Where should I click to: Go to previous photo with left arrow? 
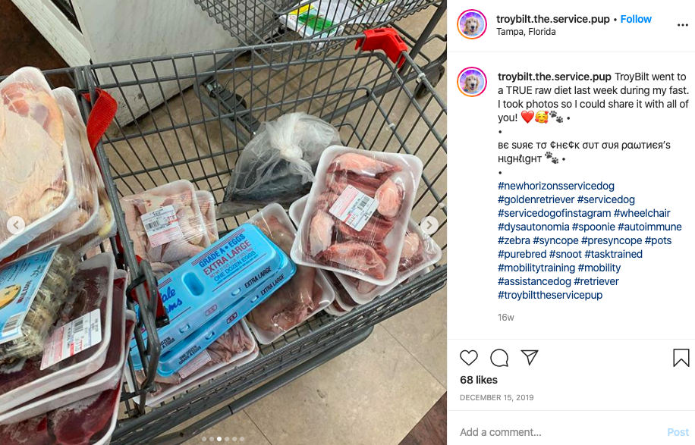click(x=16, y=225)
